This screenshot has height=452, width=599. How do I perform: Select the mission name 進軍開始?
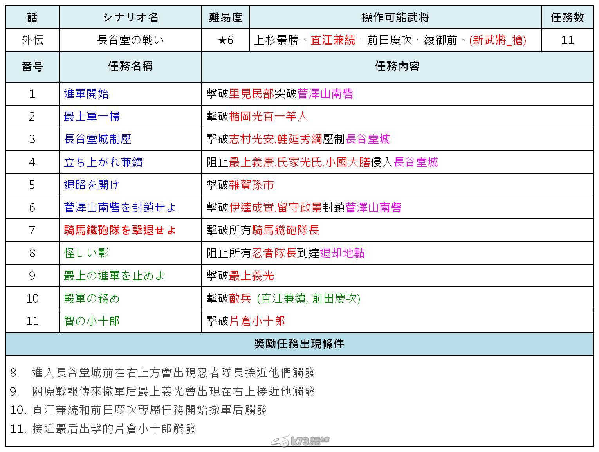[86, 94]
